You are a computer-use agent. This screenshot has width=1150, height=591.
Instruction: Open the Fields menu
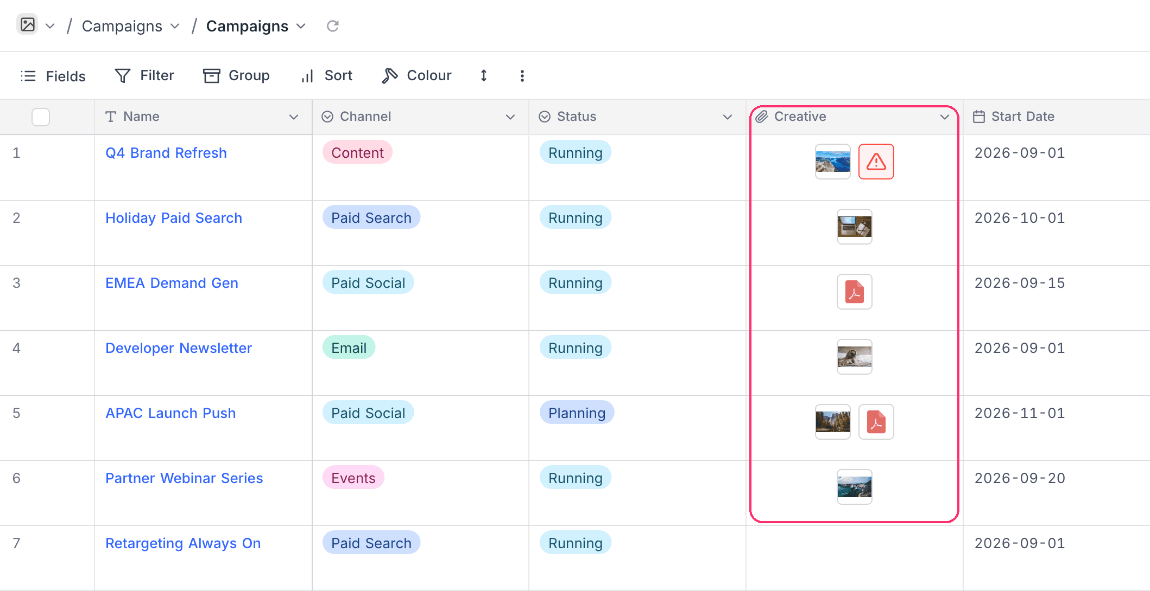tap(53, 76)
